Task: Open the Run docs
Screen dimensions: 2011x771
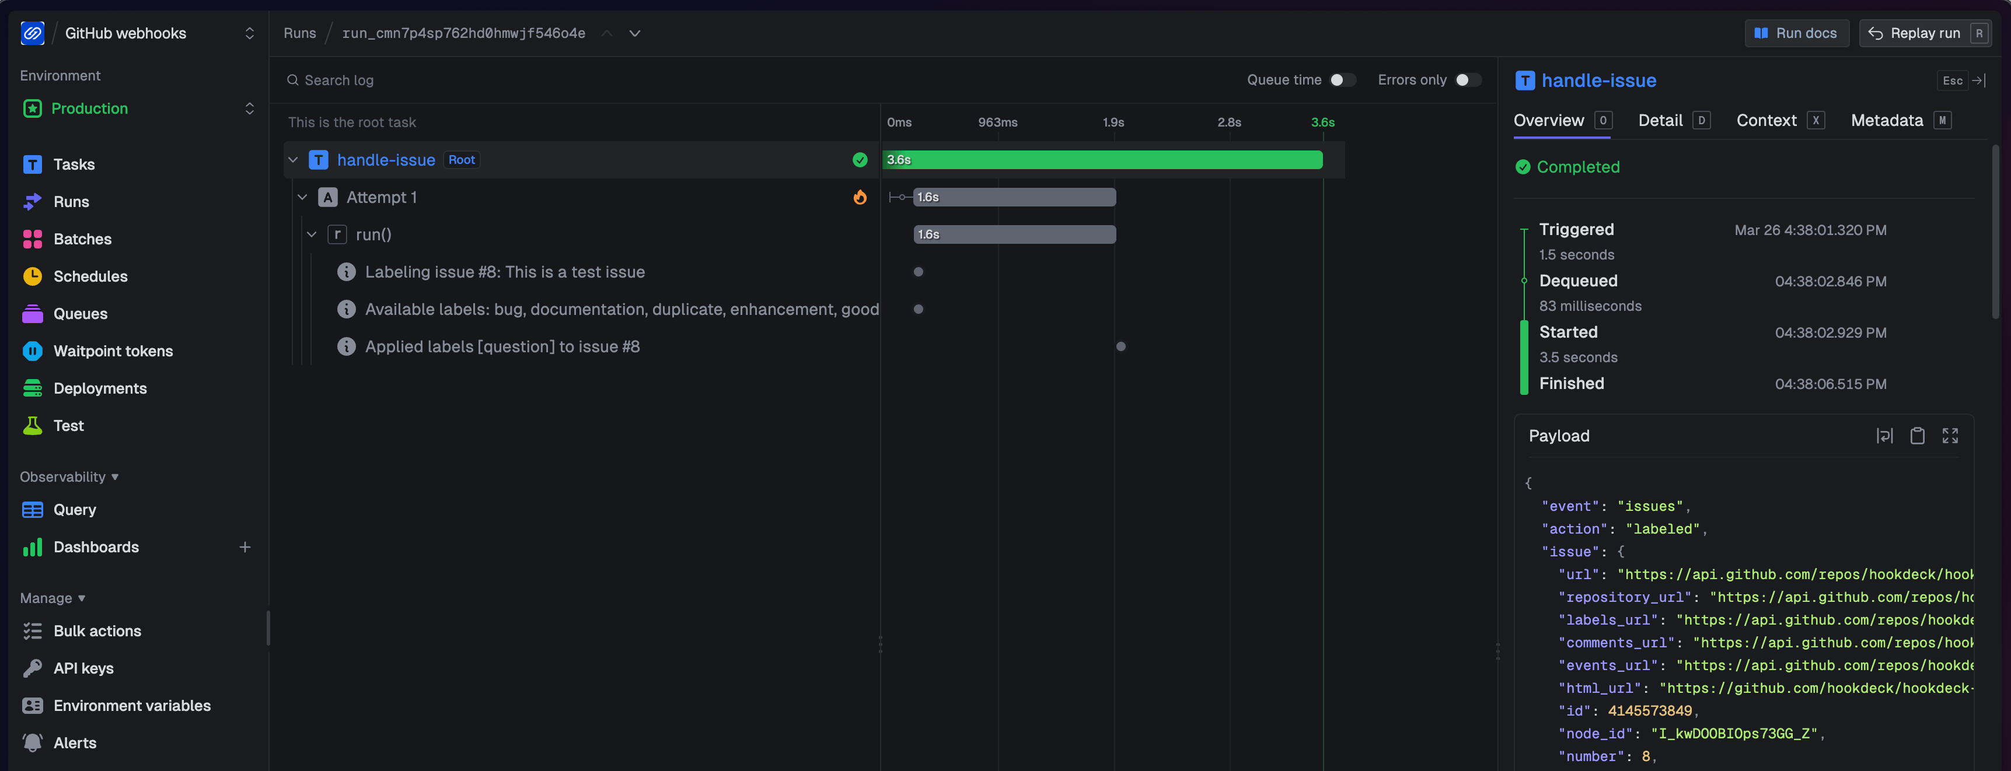Action: click(1796, 33)
